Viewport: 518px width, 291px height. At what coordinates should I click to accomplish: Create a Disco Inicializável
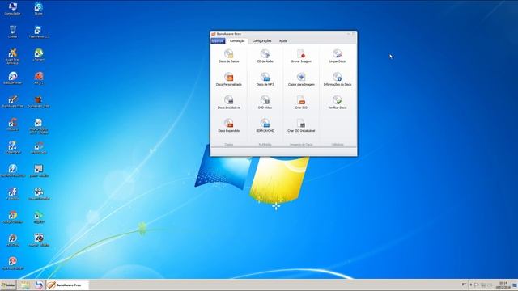point(228,103)
